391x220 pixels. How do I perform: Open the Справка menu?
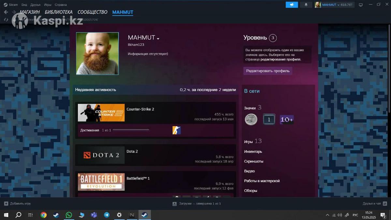[x=61, y=5]
